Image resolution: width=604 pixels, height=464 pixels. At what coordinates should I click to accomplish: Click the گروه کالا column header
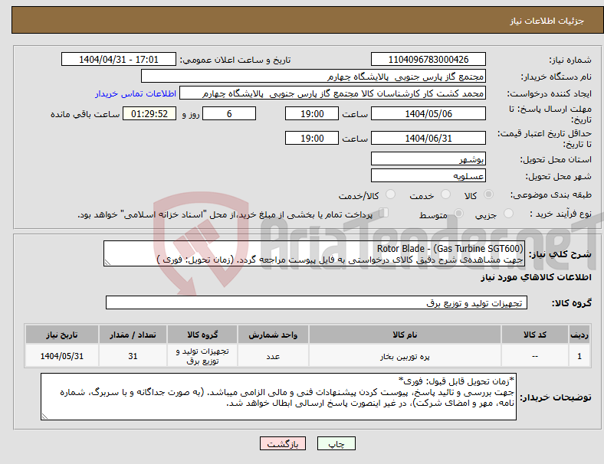tap(202, 335)
